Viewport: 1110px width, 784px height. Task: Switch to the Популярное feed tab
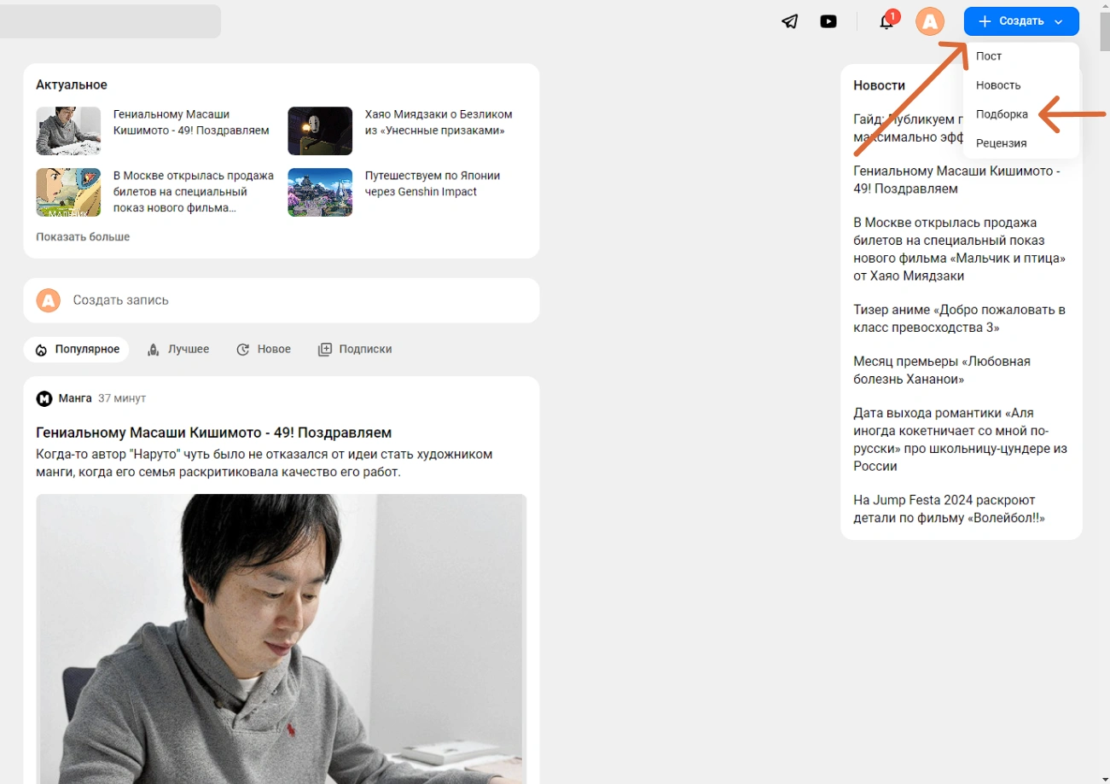coord(77,350)
